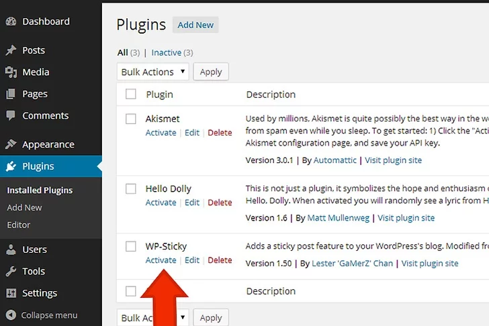
Task: Open the Settings menu in sidebar
Action: pyautogui.click(x=39, y=293)
